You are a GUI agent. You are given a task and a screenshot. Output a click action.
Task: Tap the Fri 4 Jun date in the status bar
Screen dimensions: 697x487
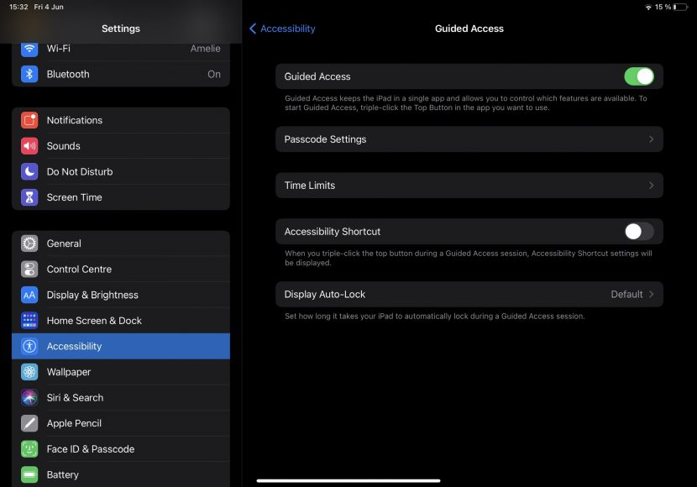(49, 7)
